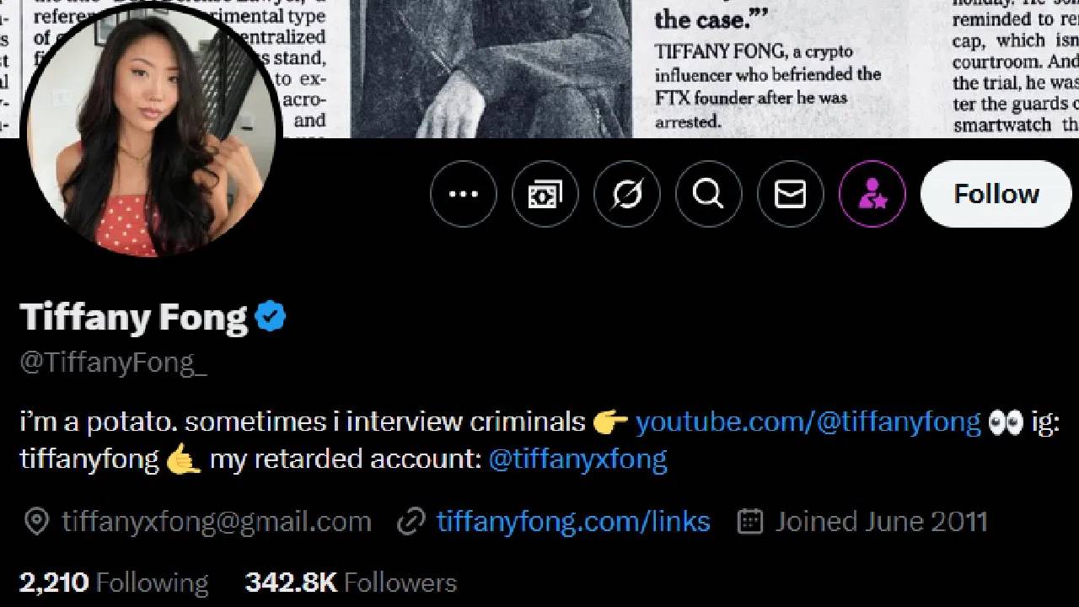Click the calendar joined-date icon
Screen dimensions: 1079x607
point(749,522)
